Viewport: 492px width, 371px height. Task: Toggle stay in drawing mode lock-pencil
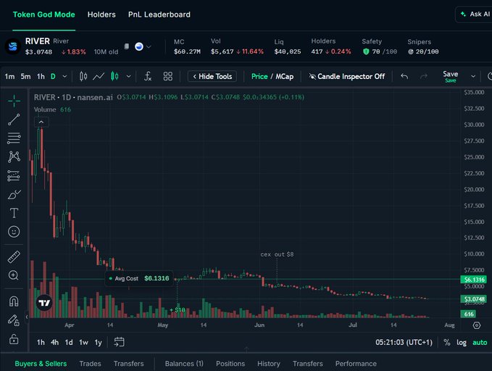(14, 320)
